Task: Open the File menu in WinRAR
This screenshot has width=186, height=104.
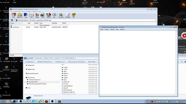Action: [x=11, y=12]
